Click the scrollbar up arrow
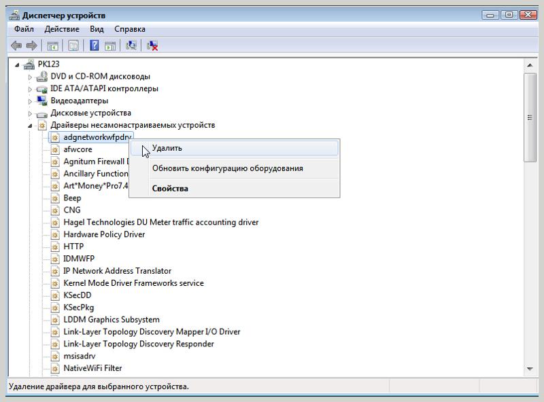Image resolution: width=544 pixels, height=402 pixels. coord(530,65)
